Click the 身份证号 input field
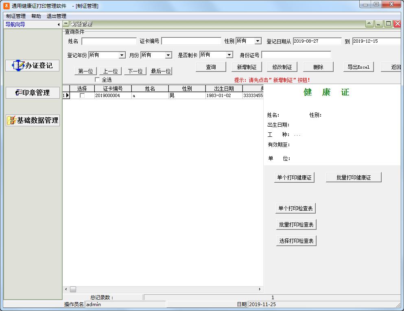The height and width of the screenshot is (311, 404). [296, 55]
